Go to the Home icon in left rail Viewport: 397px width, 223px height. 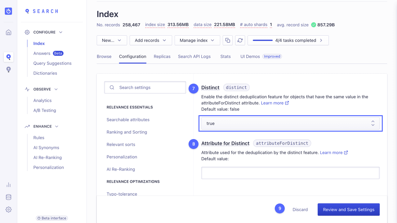click(8, 32)
